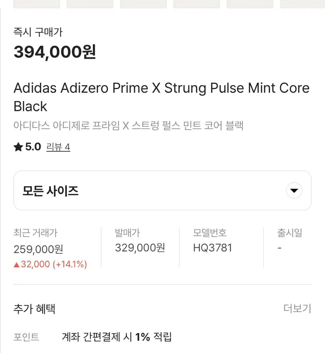
Task: Open the 리뷰 4 reviews link
Action: pyautogui.click(x=58, y=147)
